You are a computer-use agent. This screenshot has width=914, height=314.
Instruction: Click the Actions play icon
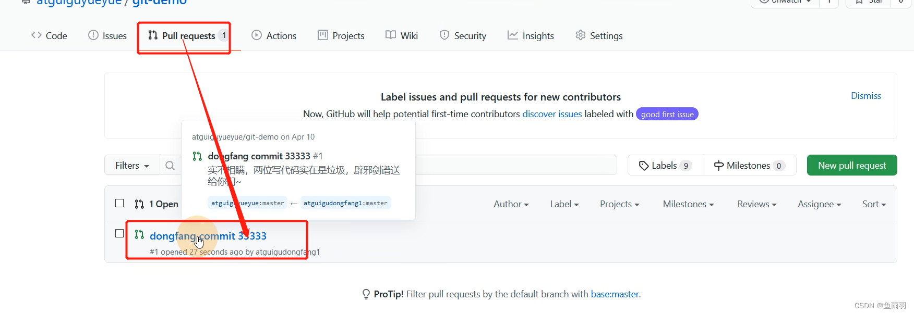click(257, 35)
